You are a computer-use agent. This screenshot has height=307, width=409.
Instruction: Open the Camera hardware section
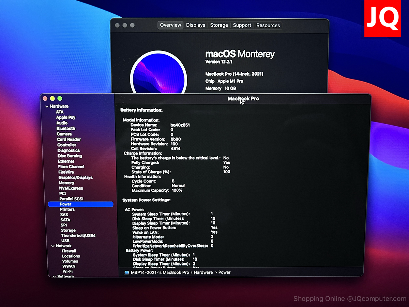coord(64,134)
